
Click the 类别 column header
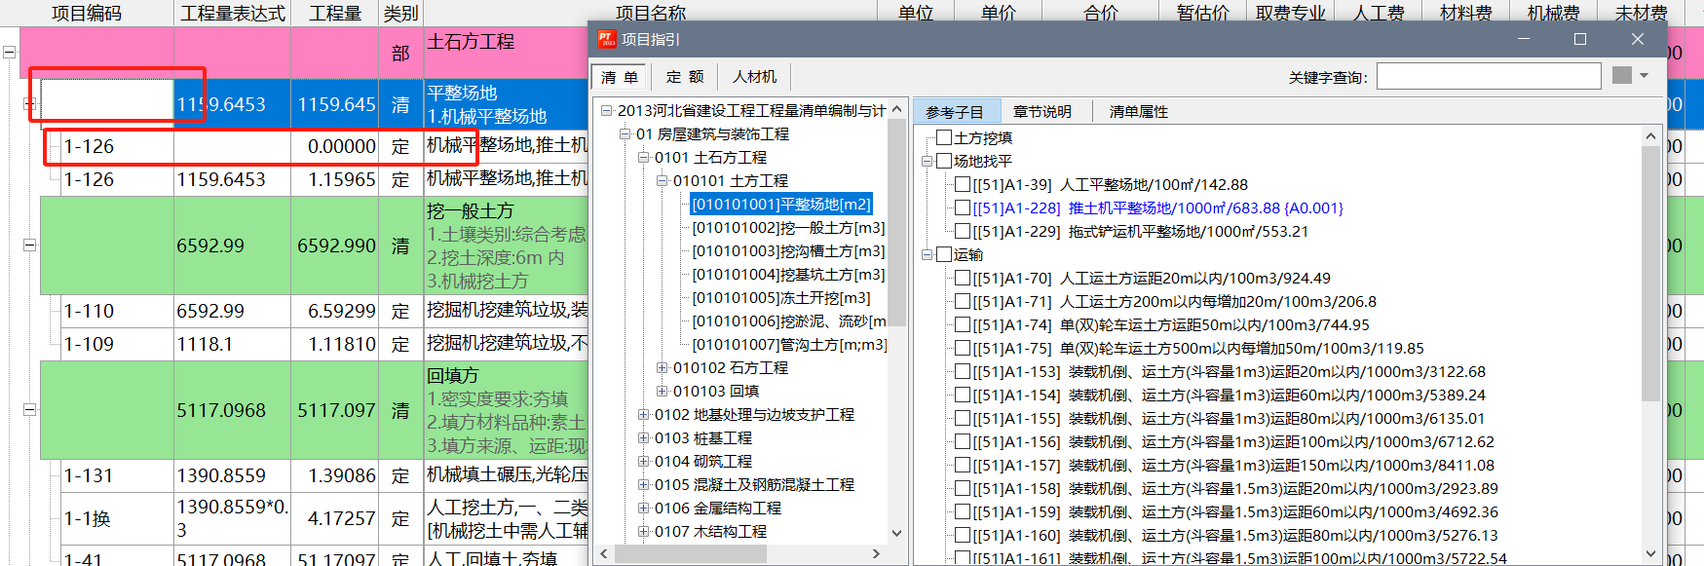pyautogui.click(x=400, y=13)
